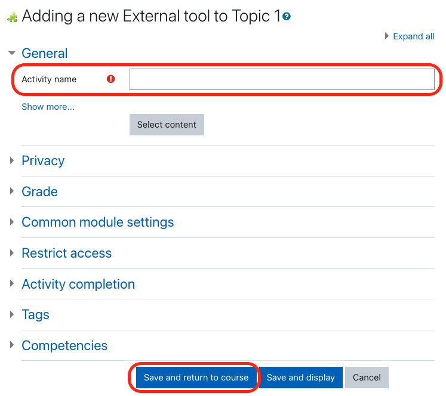Click the green puzzle piece External tool icon
Screen dimensions: 446x396
pos(11,17)
